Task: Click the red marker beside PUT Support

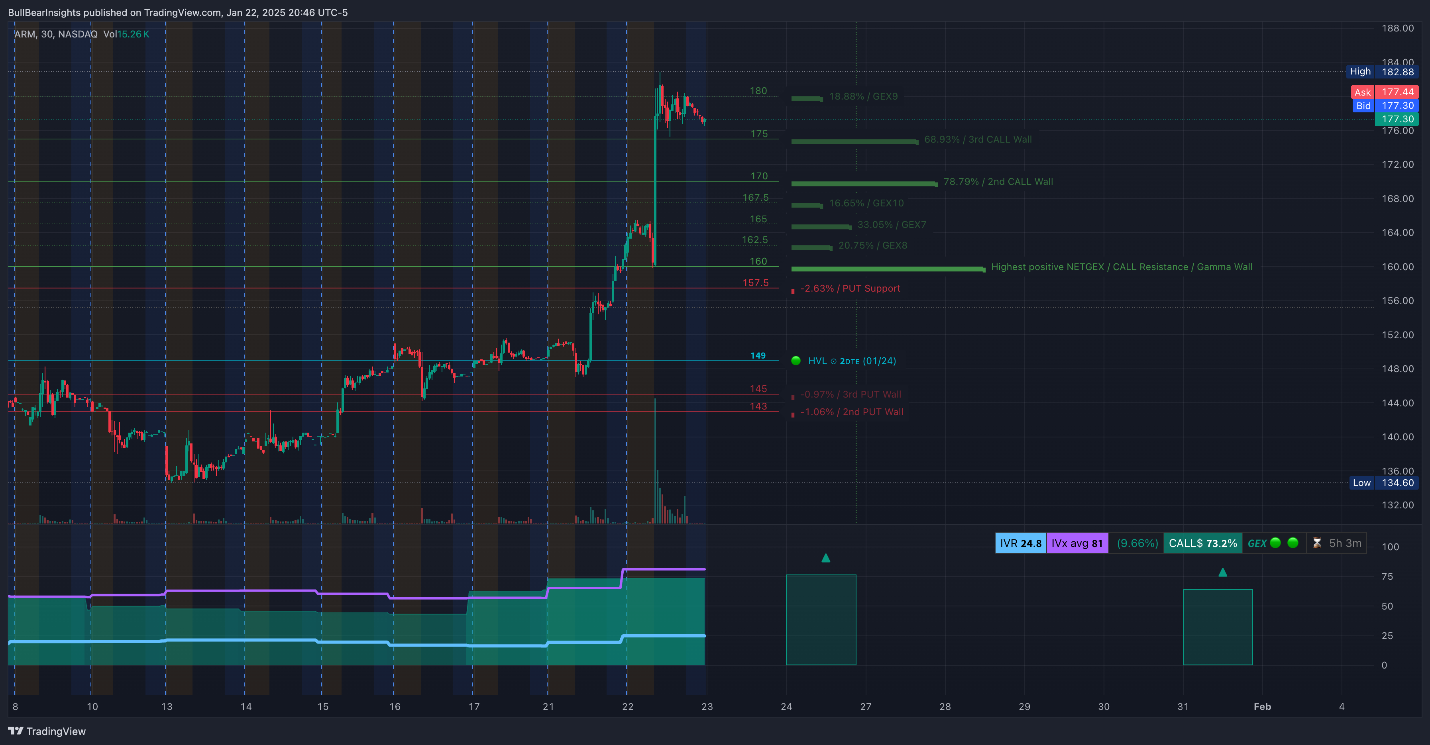Action: click(x=793, y=291)
